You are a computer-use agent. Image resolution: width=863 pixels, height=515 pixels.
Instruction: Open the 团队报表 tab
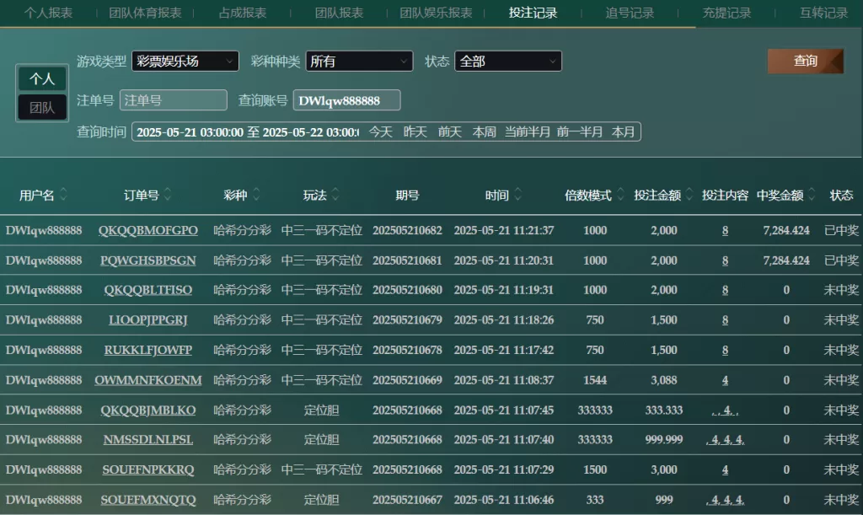click(339, 13)
